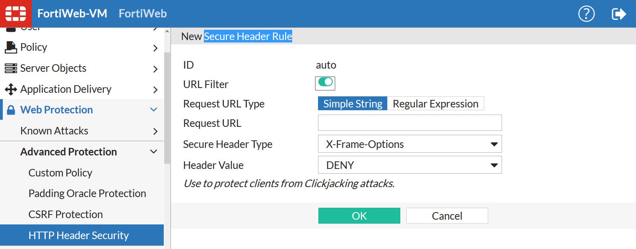Click the Fortinet logo in the top bar
Viewport: 636px width, 249px height.
click(x=16, y=13)
